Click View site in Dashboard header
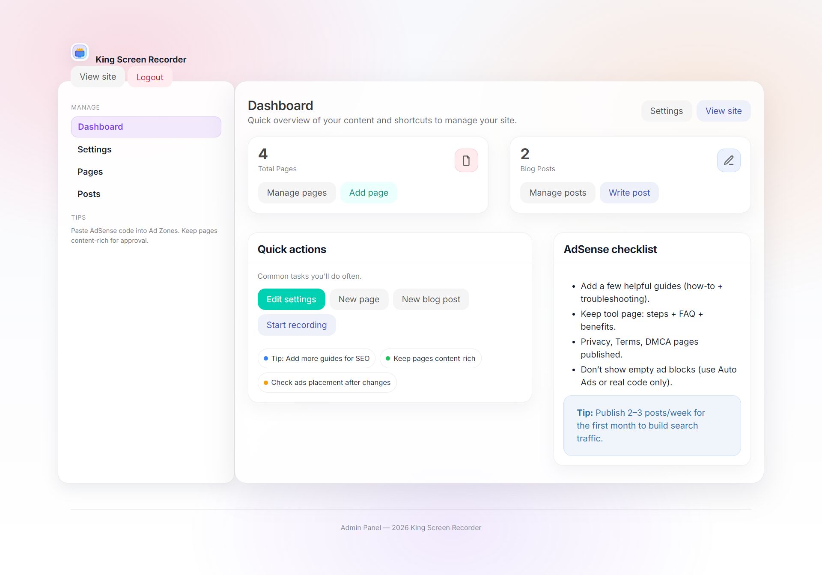Viewport: 822px width, 575px height. point(724,111)
